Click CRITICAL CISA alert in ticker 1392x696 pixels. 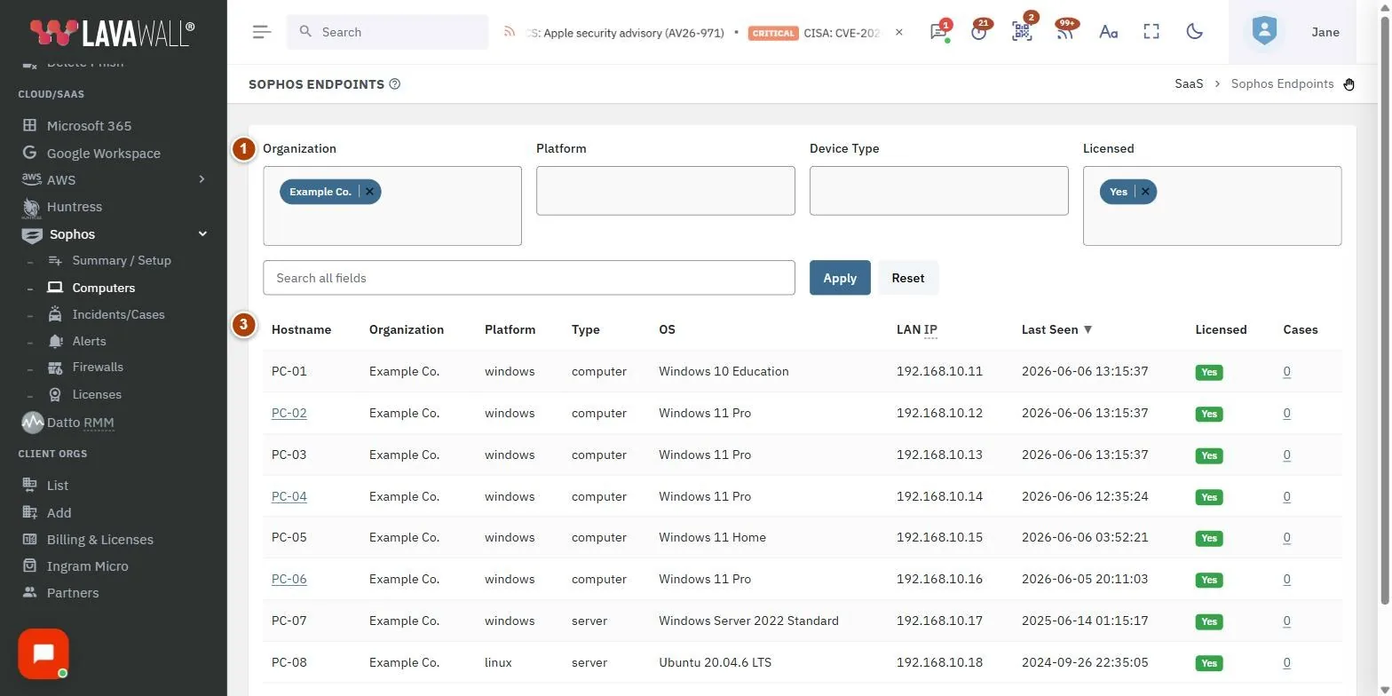coord(814,33)
